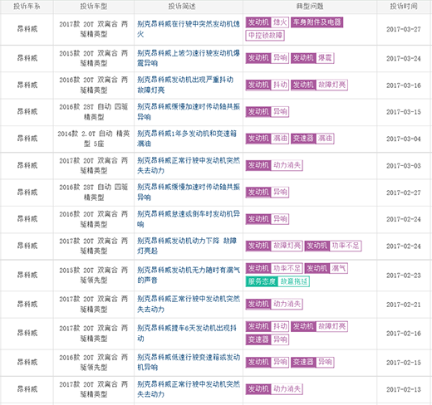Click 变速器 漏油 tag dated 2017-03-04
The height and width of the screenshot is (405, 432).
coord(312,139)
